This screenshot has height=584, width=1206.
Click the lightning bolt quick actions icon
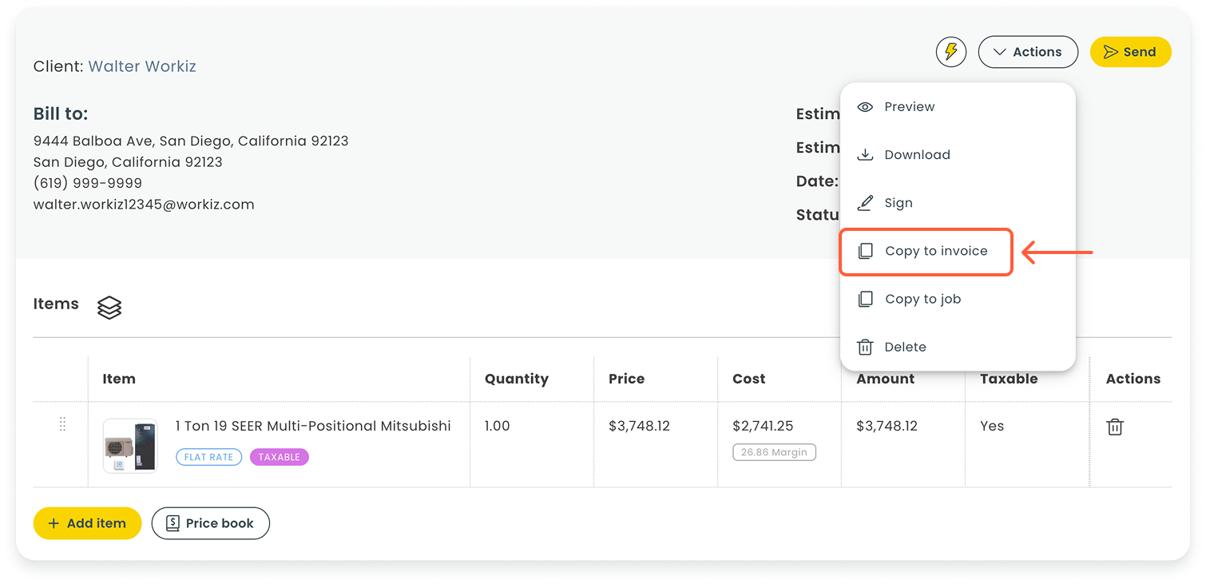(x=950, y=51)
